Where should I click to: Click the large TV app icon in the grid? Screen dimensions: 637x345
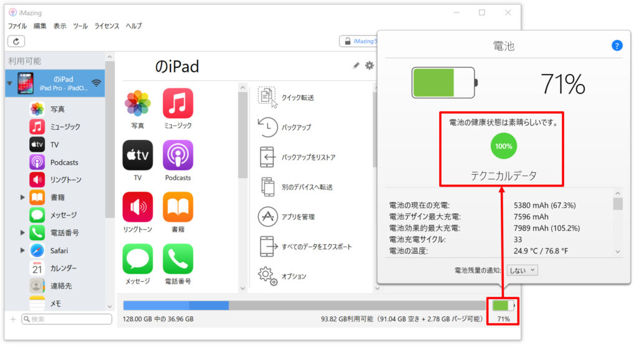click(137, 155)
